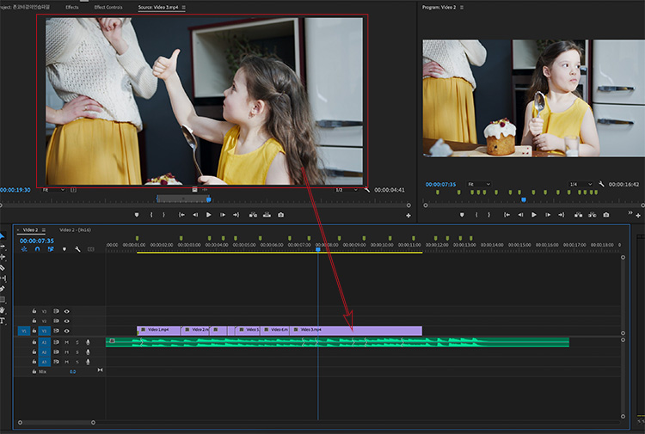
Task: Click the Lift button in Program monitor
Action: pyautogui.click(x=579, y=215)
